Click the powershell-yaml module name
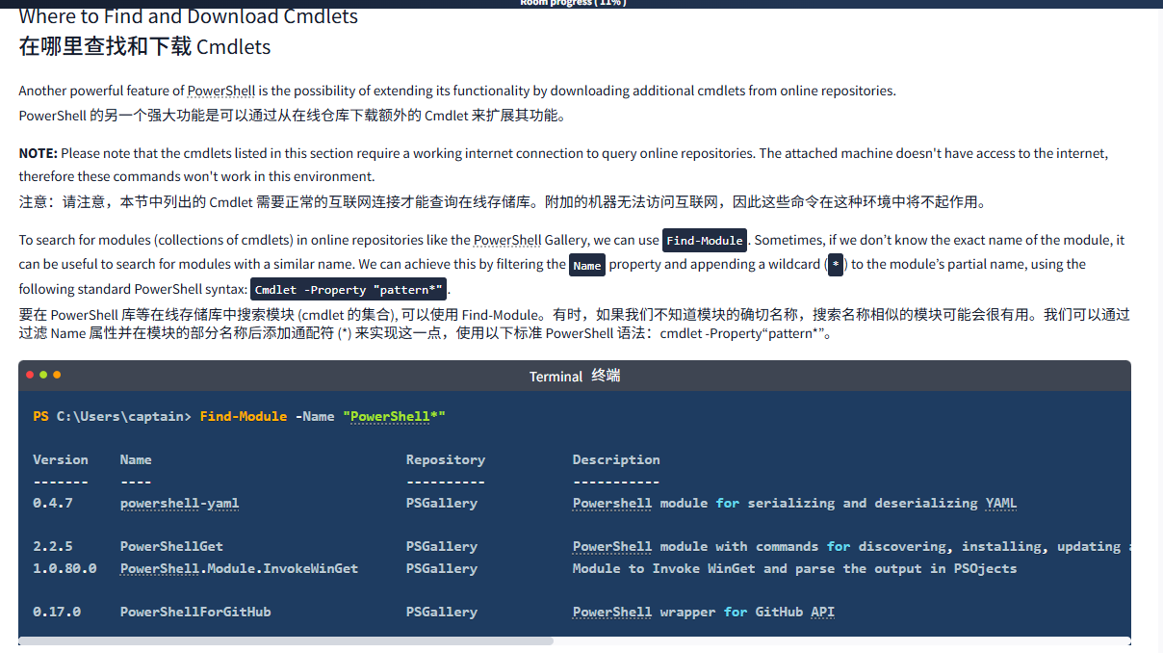The height and width of the screenshot is (653, 1163). click(180, 503)
